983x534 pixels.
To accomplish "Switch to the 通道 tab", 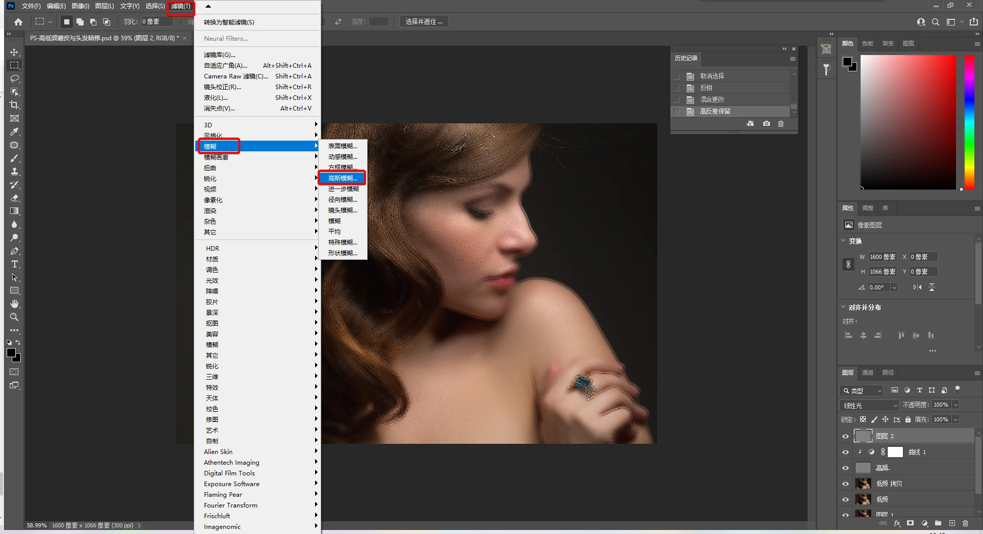I will click(867, 372).
